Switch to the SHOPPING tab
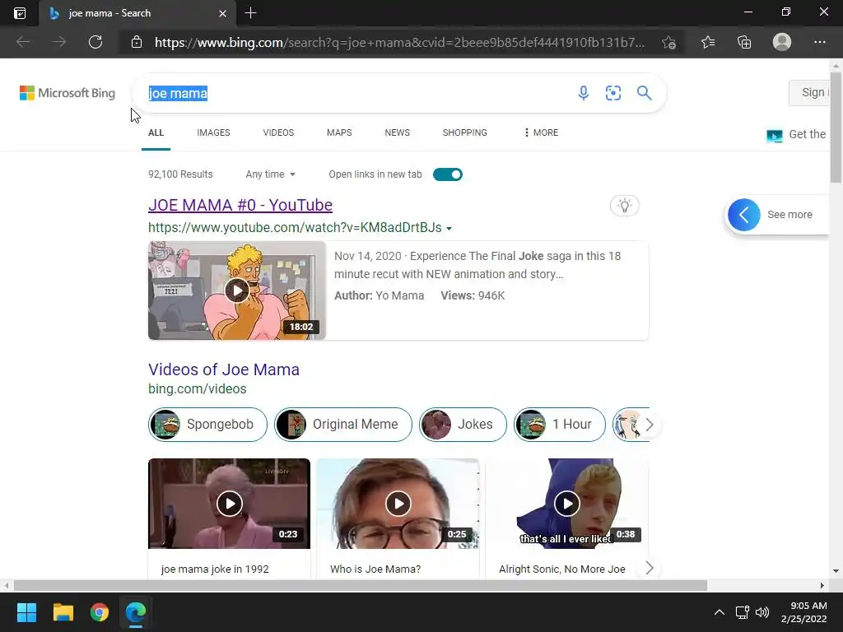Image resolution: width=843 pixels, height=632 pixels. [465, 132]
